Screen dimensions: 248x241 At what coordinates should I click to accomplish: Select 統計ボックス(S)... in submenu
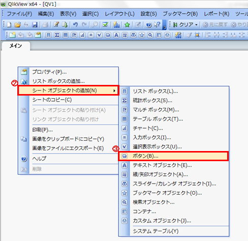click(x=174, y=101)
